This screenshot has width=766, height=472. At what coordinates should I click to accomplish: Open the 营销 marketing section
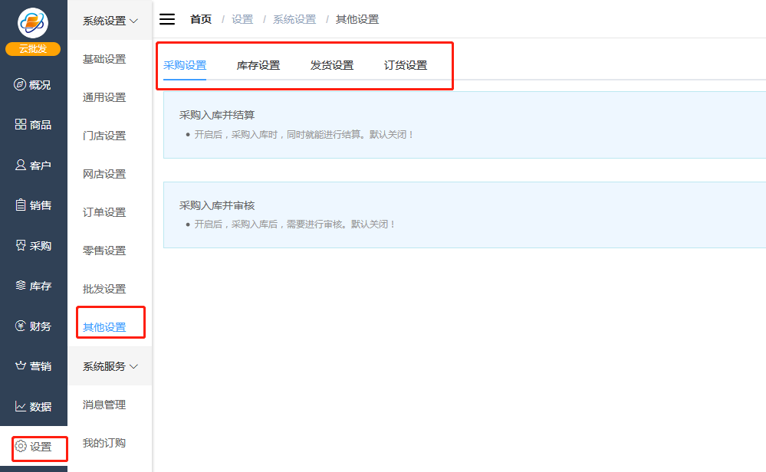point(33,366)
